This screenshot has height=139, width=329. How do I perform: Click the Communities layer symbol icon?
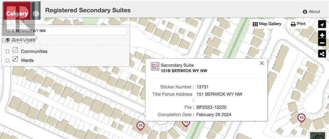click(x=15, y=50)
